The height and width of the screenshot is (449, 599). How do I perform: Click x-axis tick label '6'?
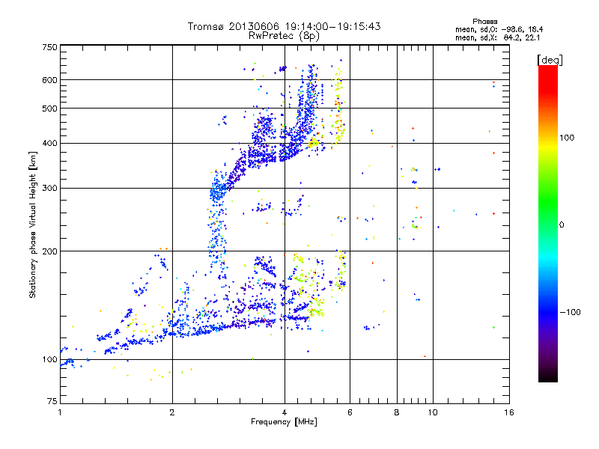point(350,412)
